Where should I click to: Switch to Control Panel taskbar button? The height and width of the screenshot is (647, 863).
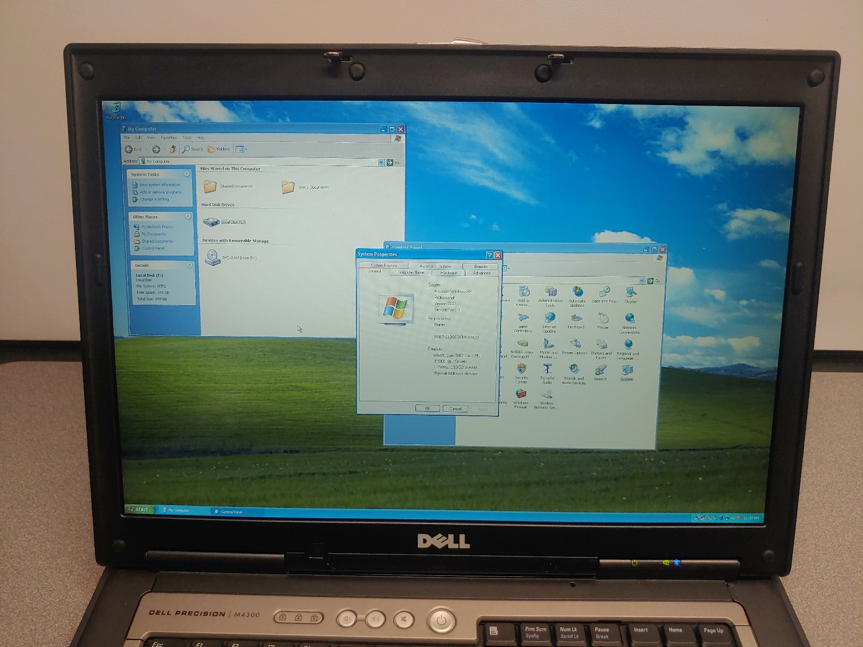coord(236,512)
